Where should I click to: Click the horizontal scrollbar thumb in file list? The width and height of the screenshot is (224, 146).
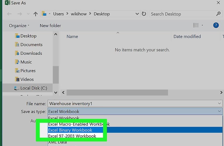click(117, 93)
